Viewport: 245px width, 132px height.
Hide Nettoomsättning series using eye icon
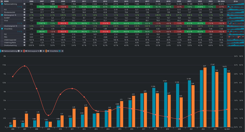click(x=2, y=51)
